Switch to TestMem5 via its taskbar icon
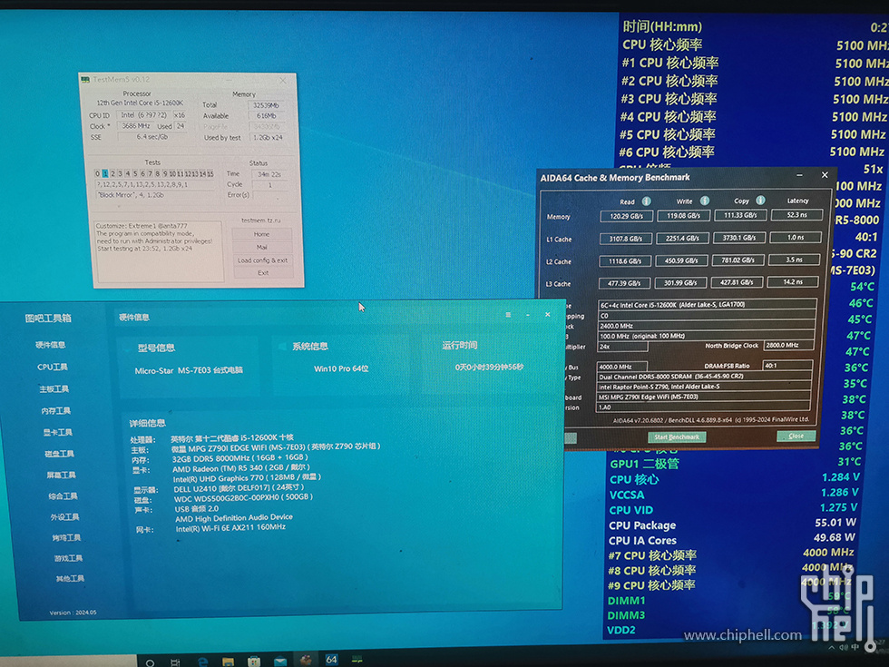This screenshot has height=667, width=889. (x=357, y=659)
